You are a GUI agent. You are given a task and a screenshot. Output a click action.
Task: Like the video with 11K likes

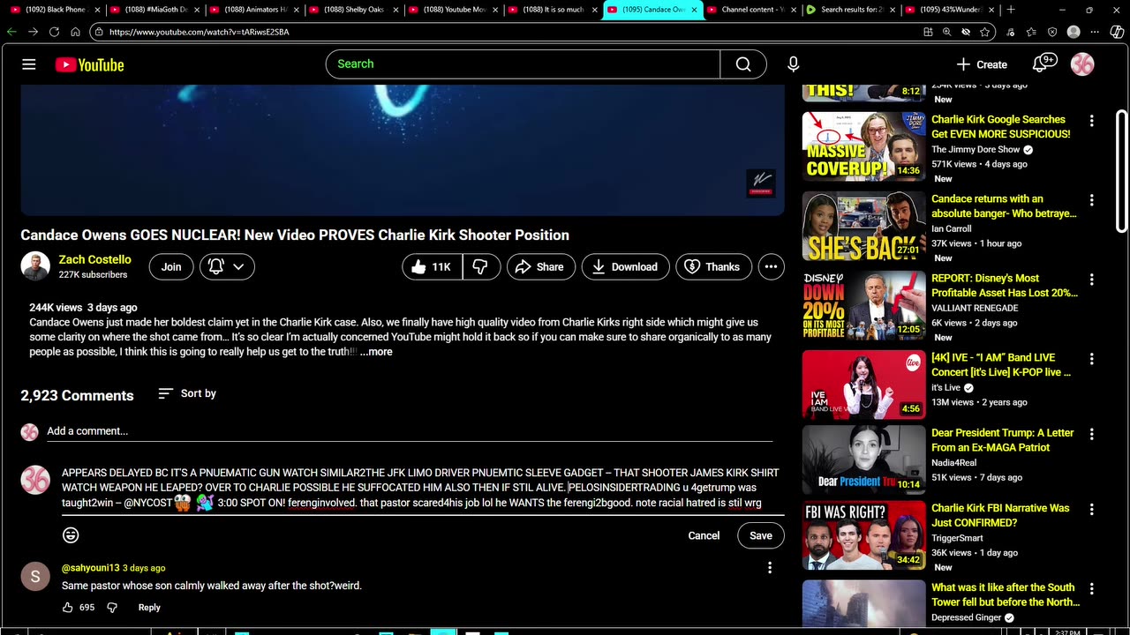432,266
